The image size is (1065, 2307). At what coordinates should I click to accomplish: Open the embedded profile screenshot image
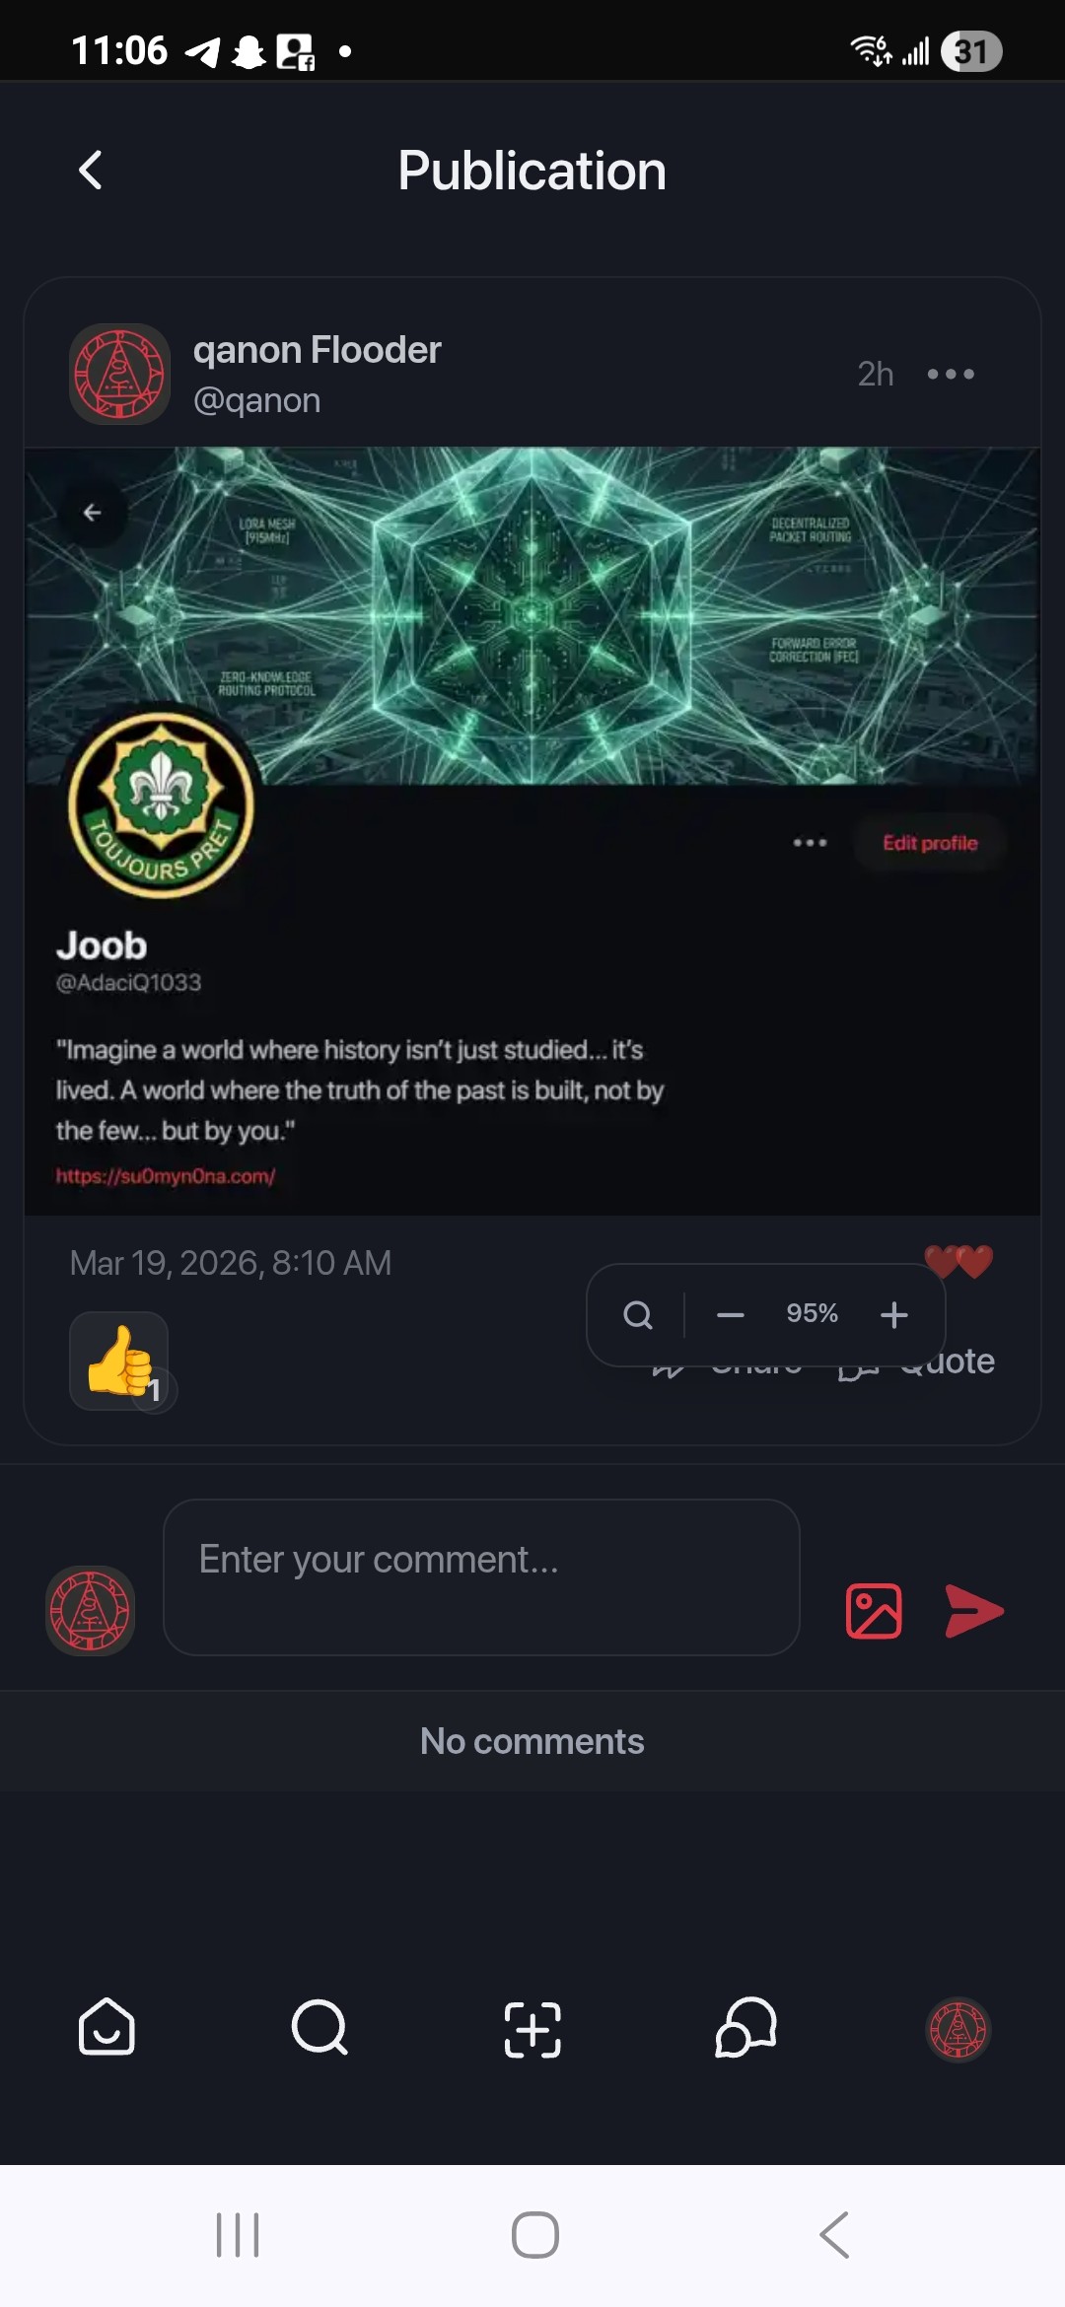(532, 831)
